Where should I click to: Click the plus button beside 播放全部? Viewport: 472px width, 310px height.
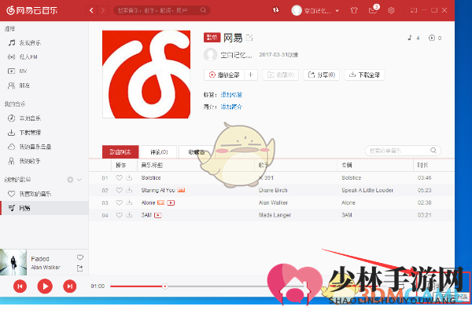(251, 75)
